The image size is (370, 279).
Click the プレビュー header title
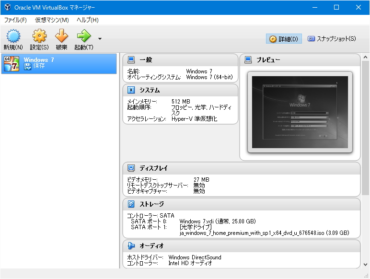pyautogui.click(x=268, y=60)
